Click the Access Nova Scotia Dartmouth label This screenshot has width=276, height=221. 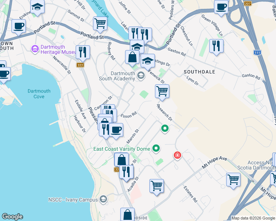point(256,165)
